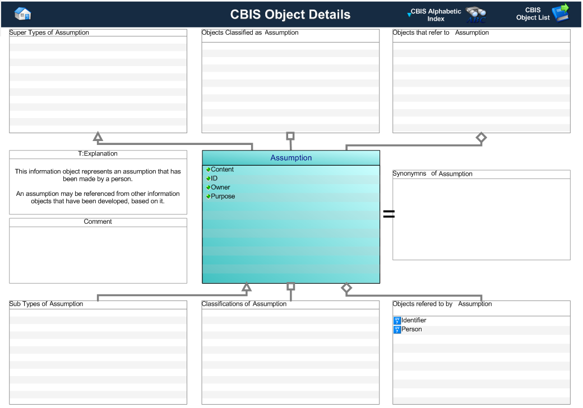Click the Comment panel heading
The image size is (583, 408).
(x=98, y=221)
